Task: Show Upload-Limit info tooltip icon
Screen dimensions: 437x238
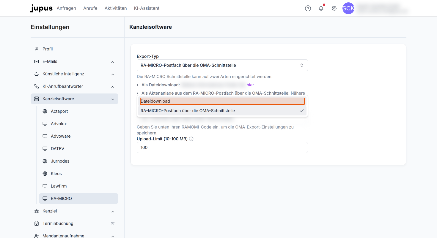Action: point(191,139)
